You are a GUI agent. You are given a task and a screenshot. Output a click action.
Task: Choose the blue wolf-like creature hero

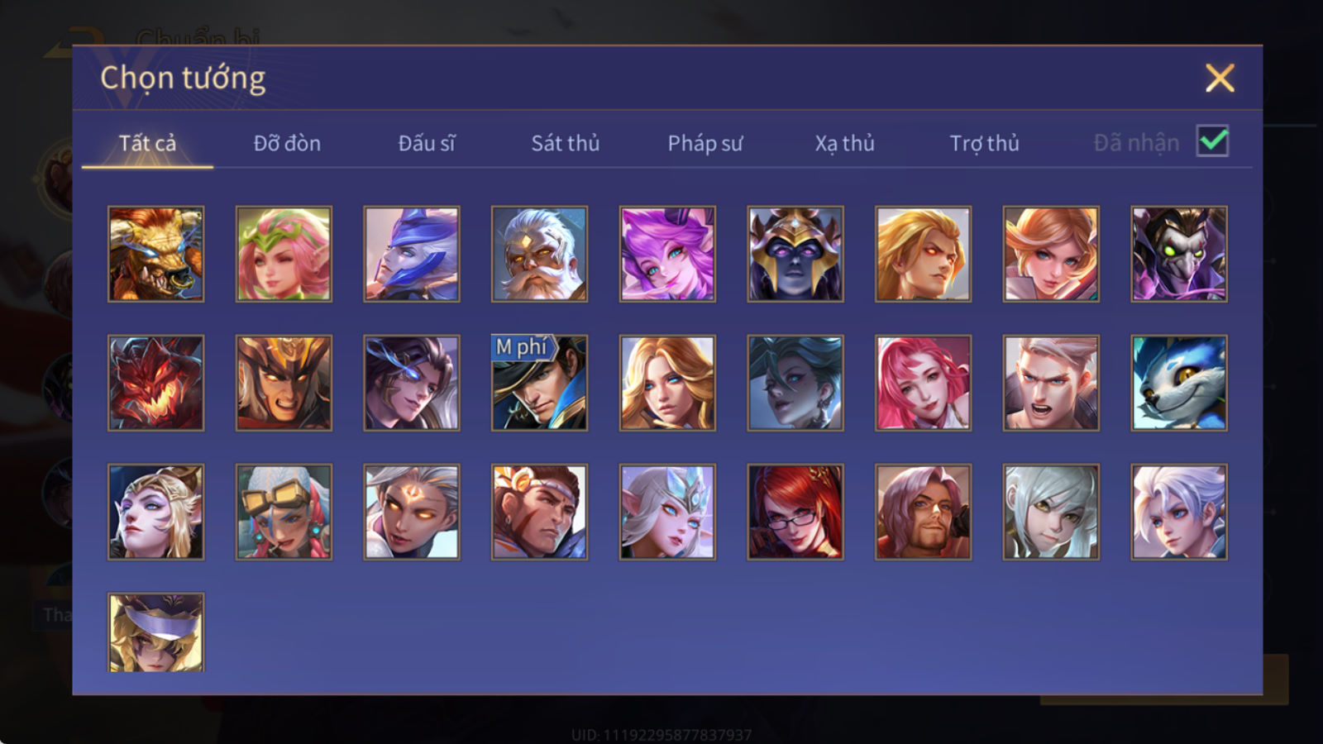pyautogui.click(x=1179, y=383)
